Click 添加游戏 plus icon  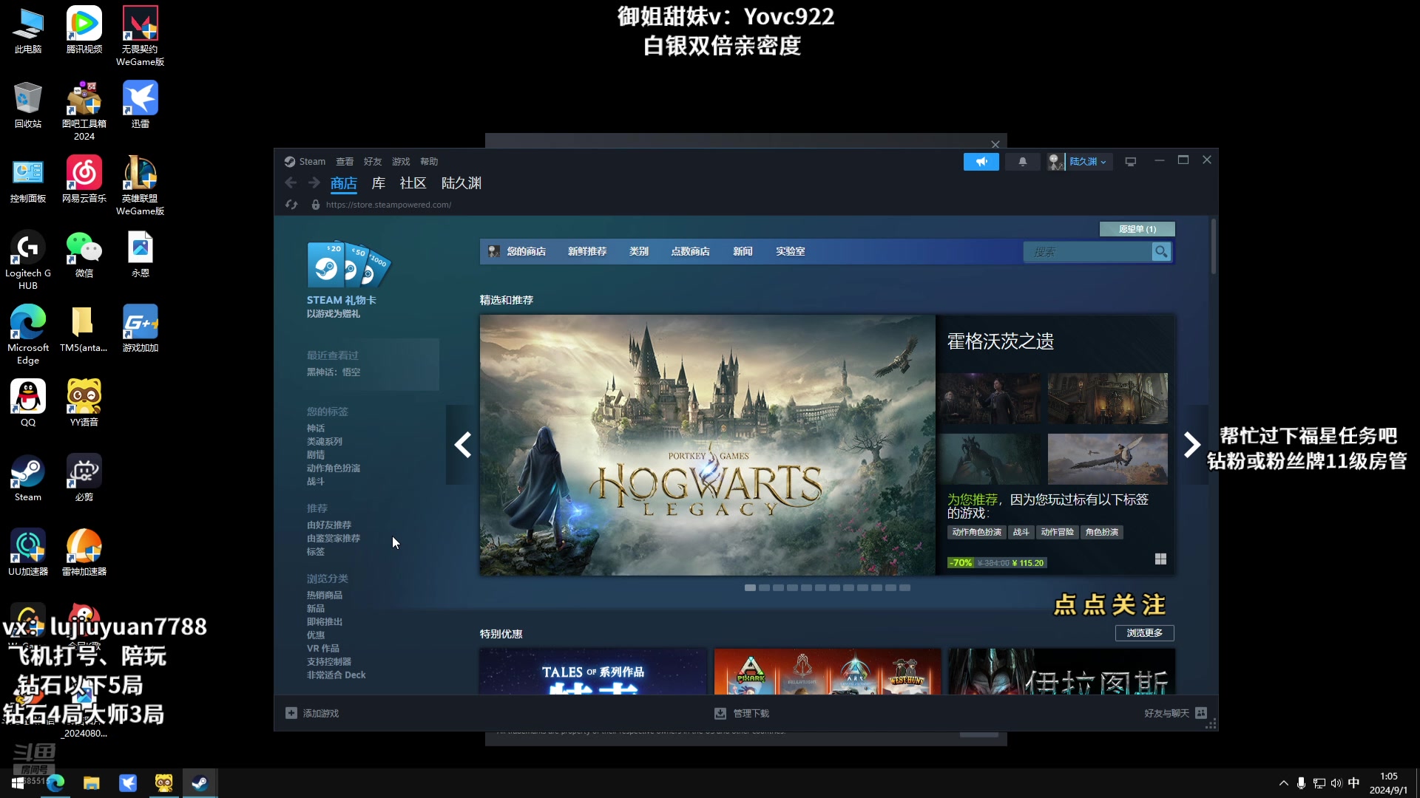[291, 713]
